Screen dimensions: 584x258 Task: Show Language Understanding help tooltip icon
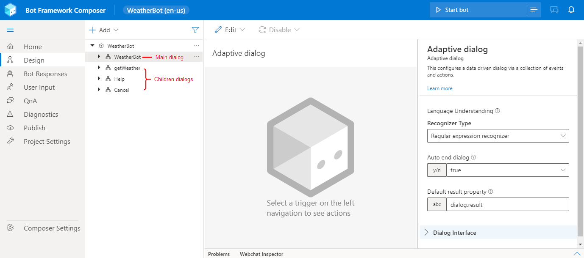[x=498, y=111]
